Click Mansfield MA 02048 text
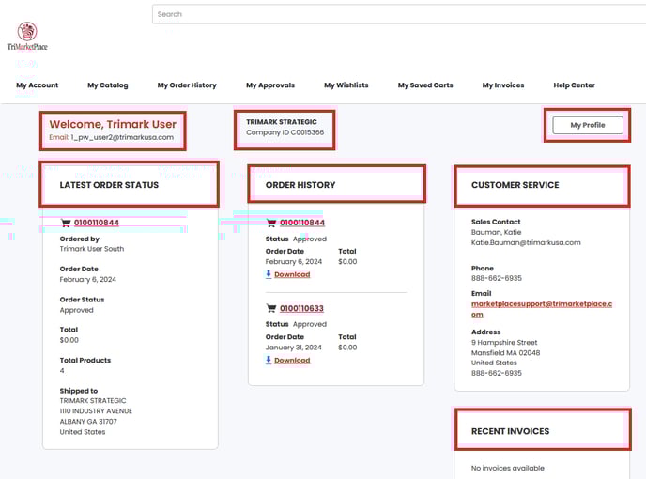Viewport: 646px width, 479px height. coord(505,353)
